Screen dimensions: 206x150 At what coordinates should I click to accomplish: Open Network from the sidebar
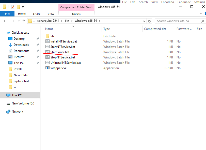pyautogui.click(x=18, y=111)
